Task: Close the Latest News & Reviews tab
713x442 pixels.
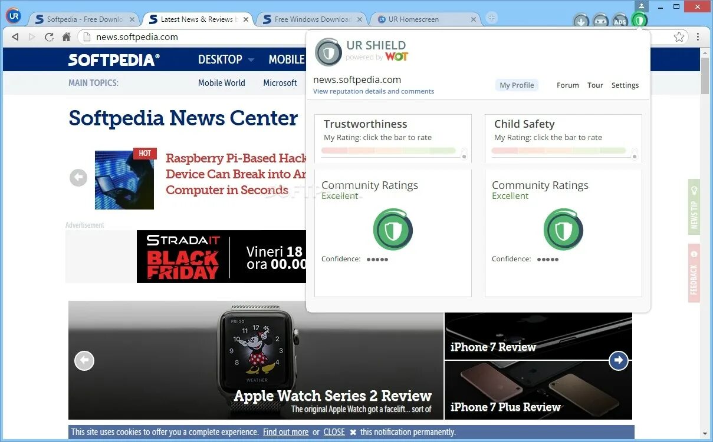Action: click(246, 19)
